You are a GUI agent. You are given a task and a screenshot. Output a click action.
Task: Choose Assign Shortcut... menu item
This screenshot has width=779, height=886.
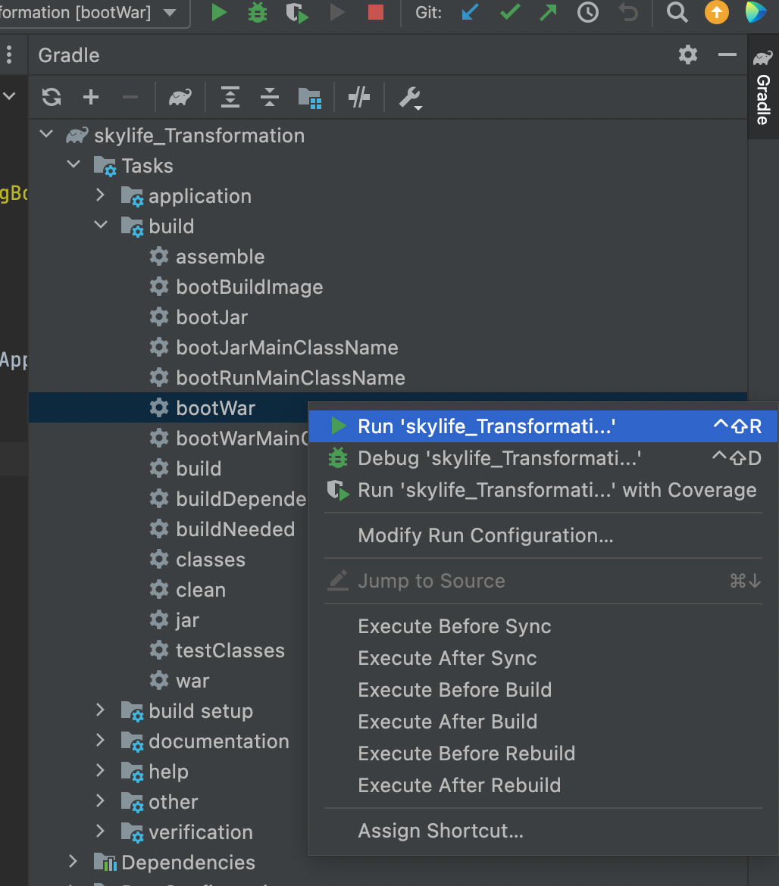[x=543, y=831]
